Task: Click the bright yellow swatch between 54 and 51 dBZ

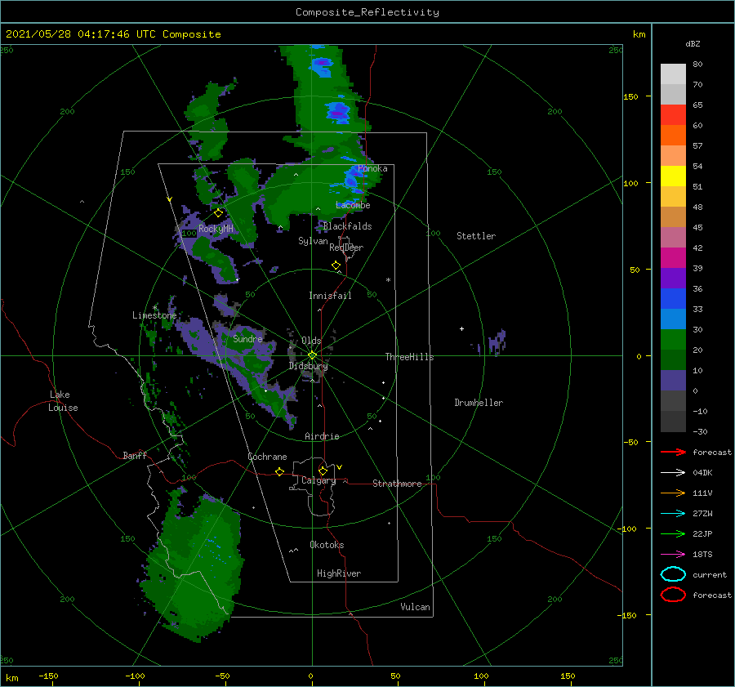Action: 673,176
